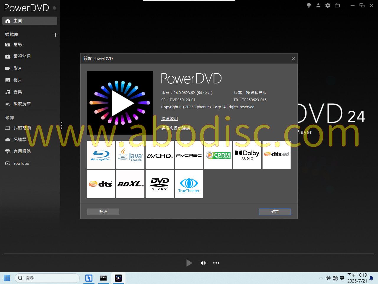Click the large PowerDVD play logo image

[x=120, y=103]
